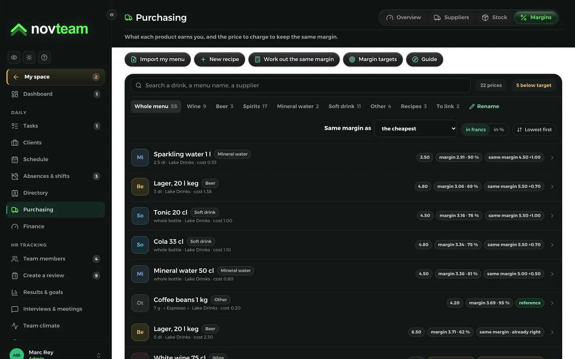Open Margin targets
This screenshot has width=575, height=359.
(x=373, y=59)
